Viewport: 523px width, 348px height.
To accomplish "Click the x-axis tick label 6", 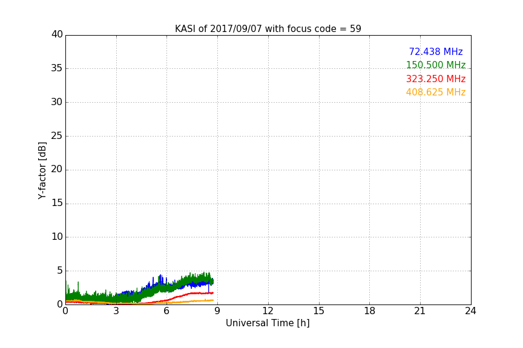I will pos(166,311).
